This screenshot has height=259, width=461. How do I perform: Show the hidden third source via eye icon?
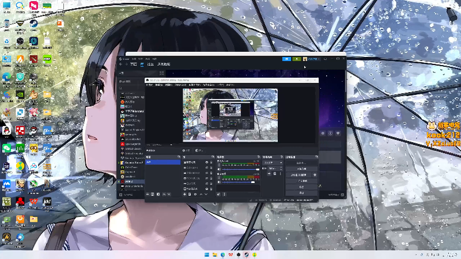point(207,173)
